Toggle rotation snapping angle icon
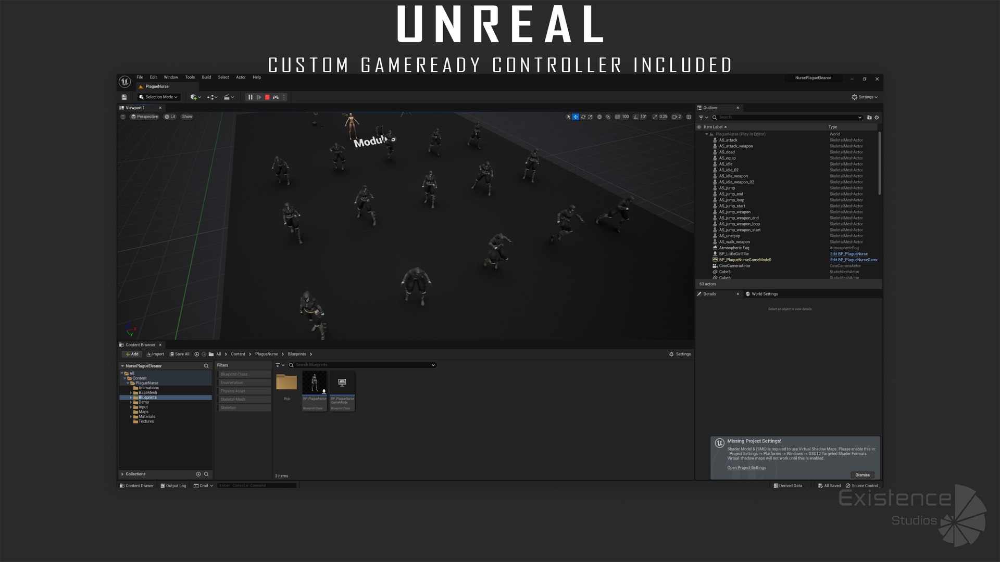 pyautogui.click(x=636, y=117)
